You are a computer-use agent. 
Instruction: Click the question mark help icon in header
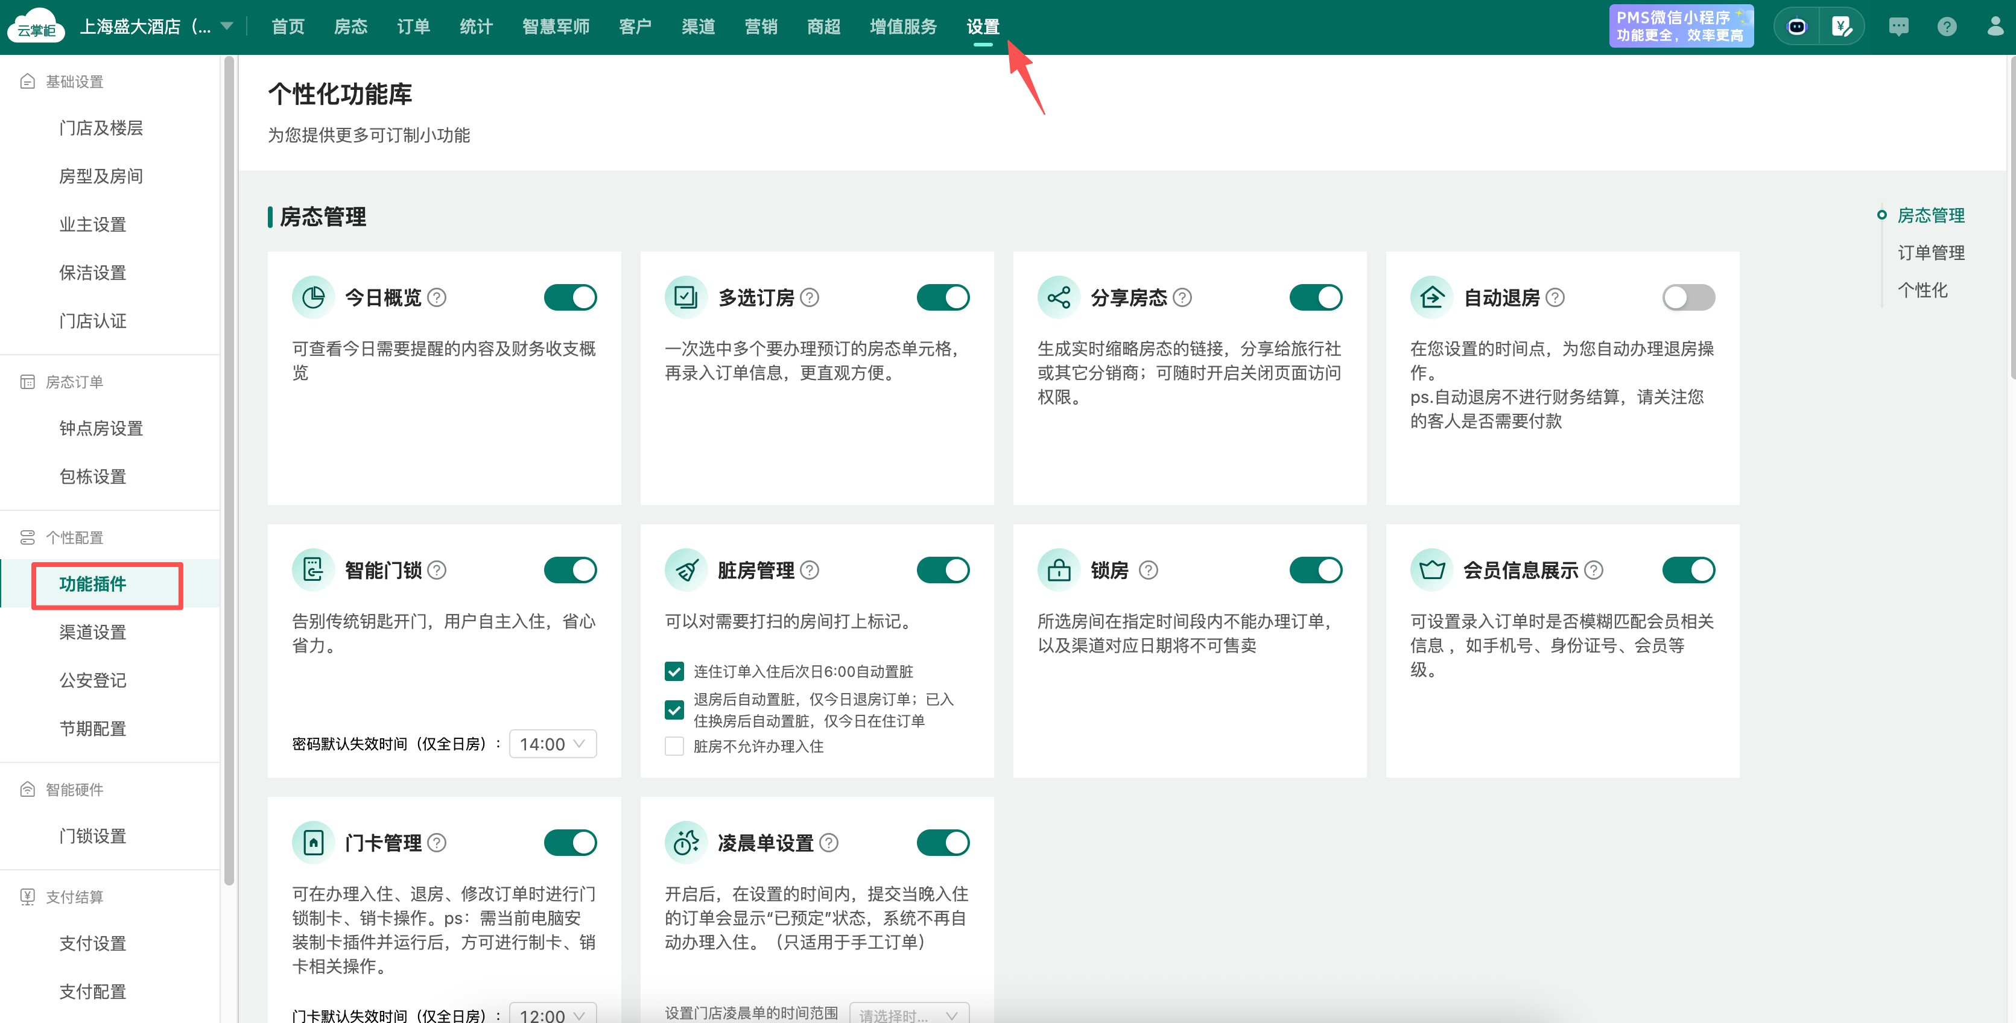click(1947, 27)
